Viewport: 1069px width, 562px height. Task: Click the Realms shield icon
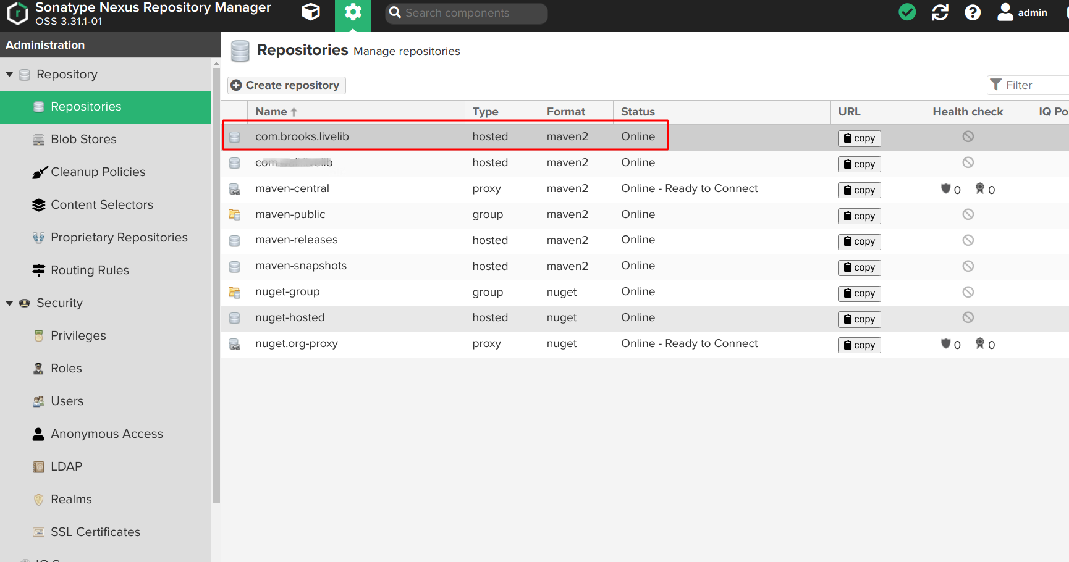click(38, 500)
